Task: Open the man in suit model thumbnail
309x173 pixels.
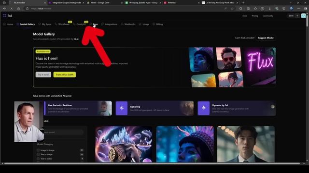Action: click(x=246, y=144)
